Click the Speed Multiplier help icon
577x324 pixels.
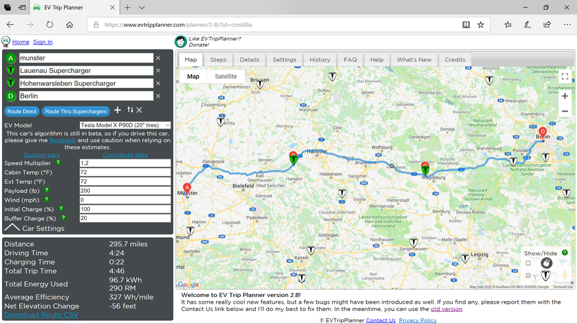point(58,163)
